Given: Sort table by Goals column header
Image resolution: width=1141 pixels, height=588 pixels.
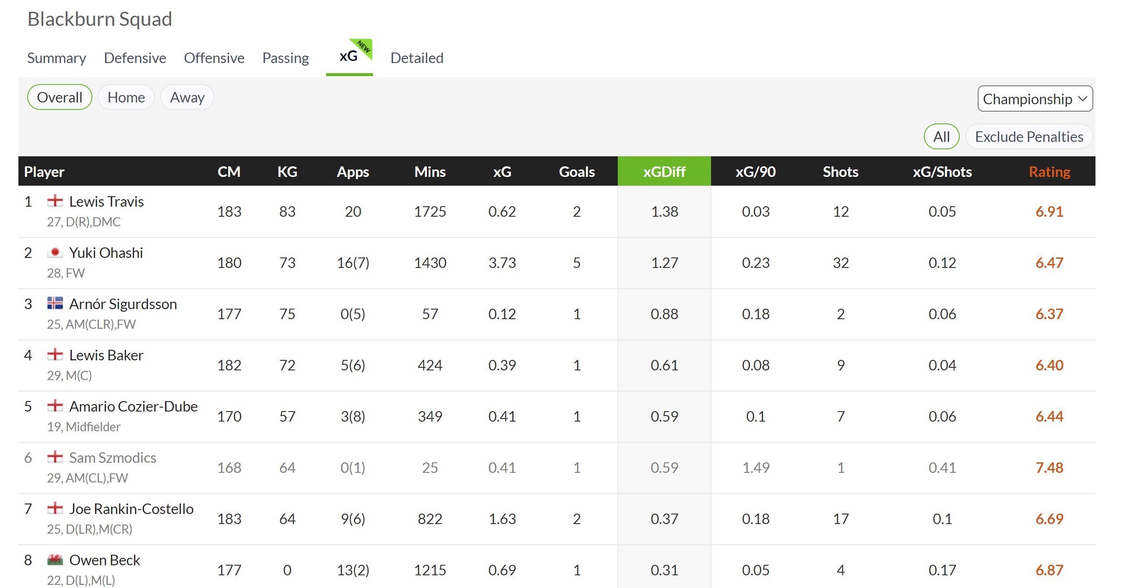Looking at the screenshot, I should coord(577,171).
